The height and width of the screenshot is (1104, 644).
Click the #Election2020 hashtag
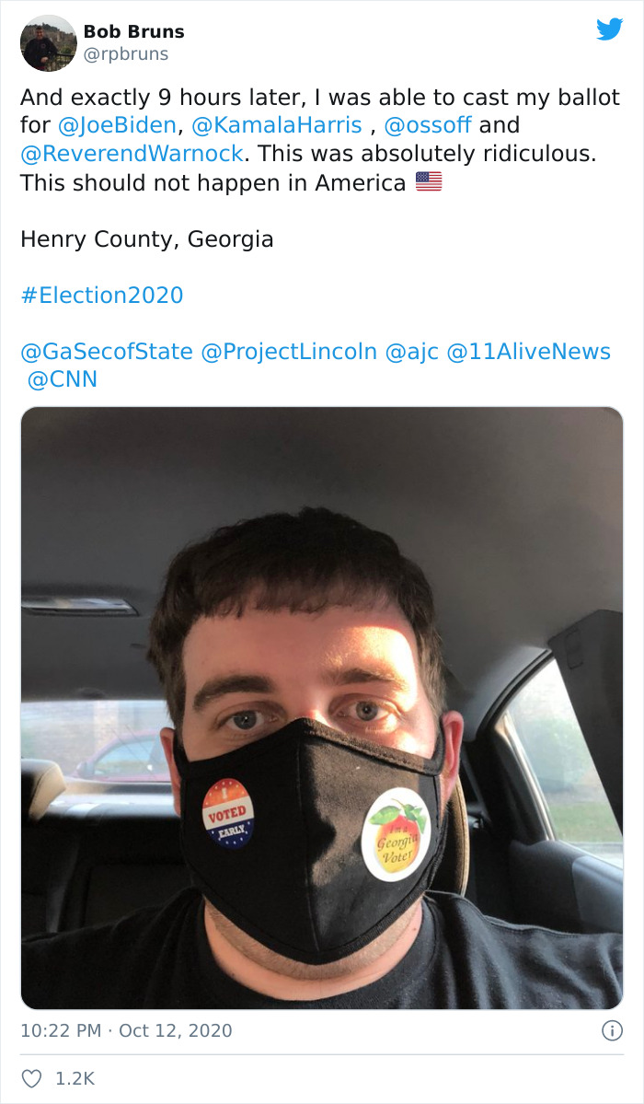[104, 295]
